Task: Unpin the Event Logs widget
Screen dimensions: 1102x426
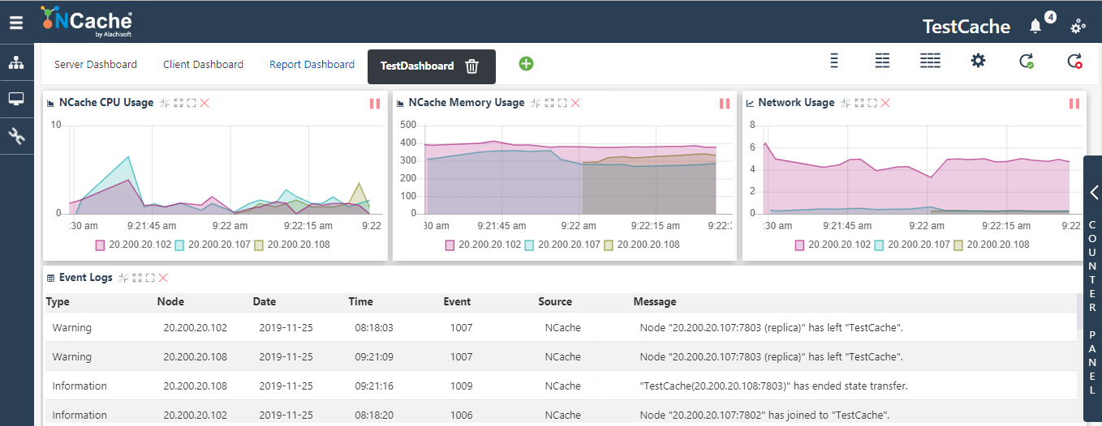Action: [x=123, y=278]
